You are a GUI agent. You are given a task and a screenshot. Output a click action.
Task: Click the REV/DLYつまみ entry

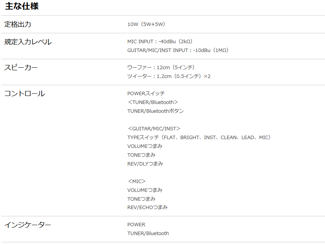(145, 164)
